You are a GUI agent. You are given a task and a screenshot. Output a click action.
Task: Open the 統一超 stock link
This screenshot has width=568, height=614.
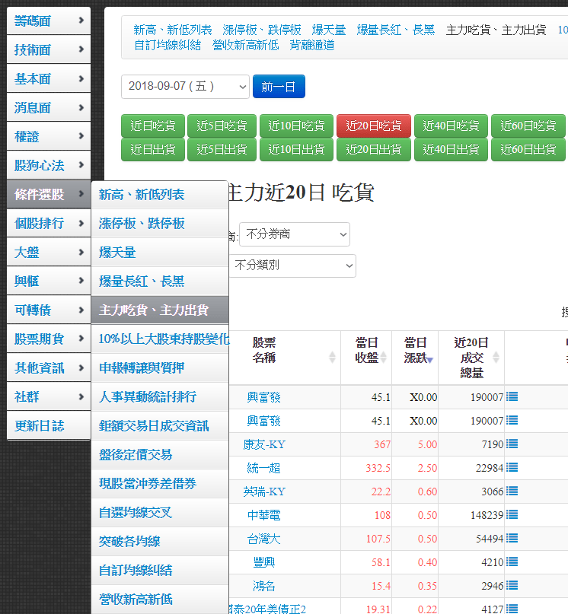point(263,468)
